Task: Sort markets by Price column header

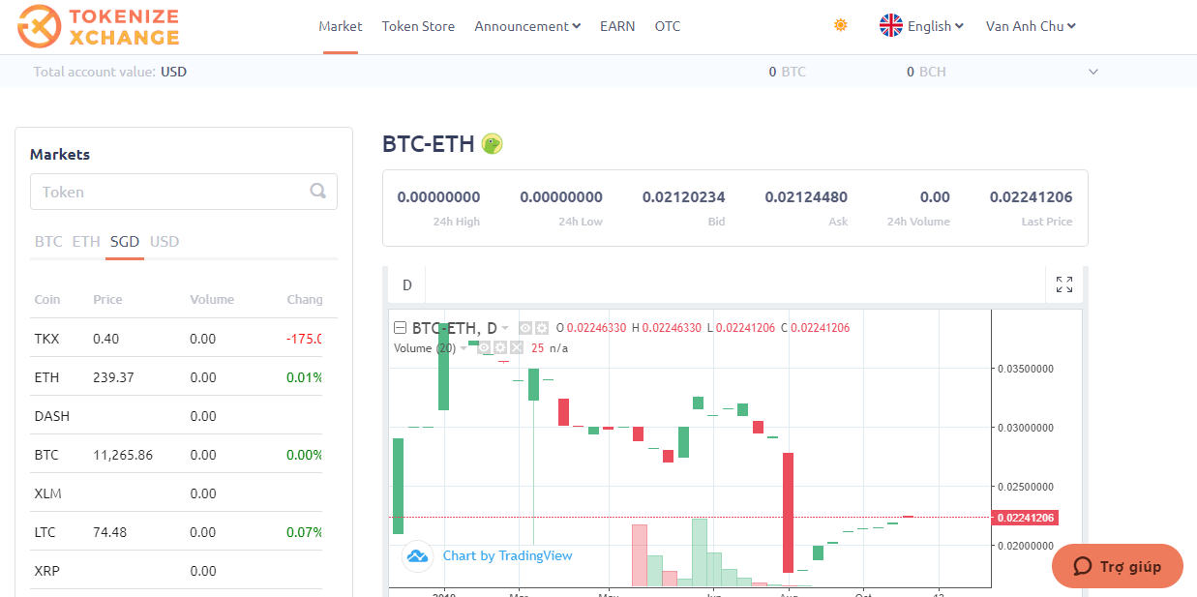Action: (107, 299)
